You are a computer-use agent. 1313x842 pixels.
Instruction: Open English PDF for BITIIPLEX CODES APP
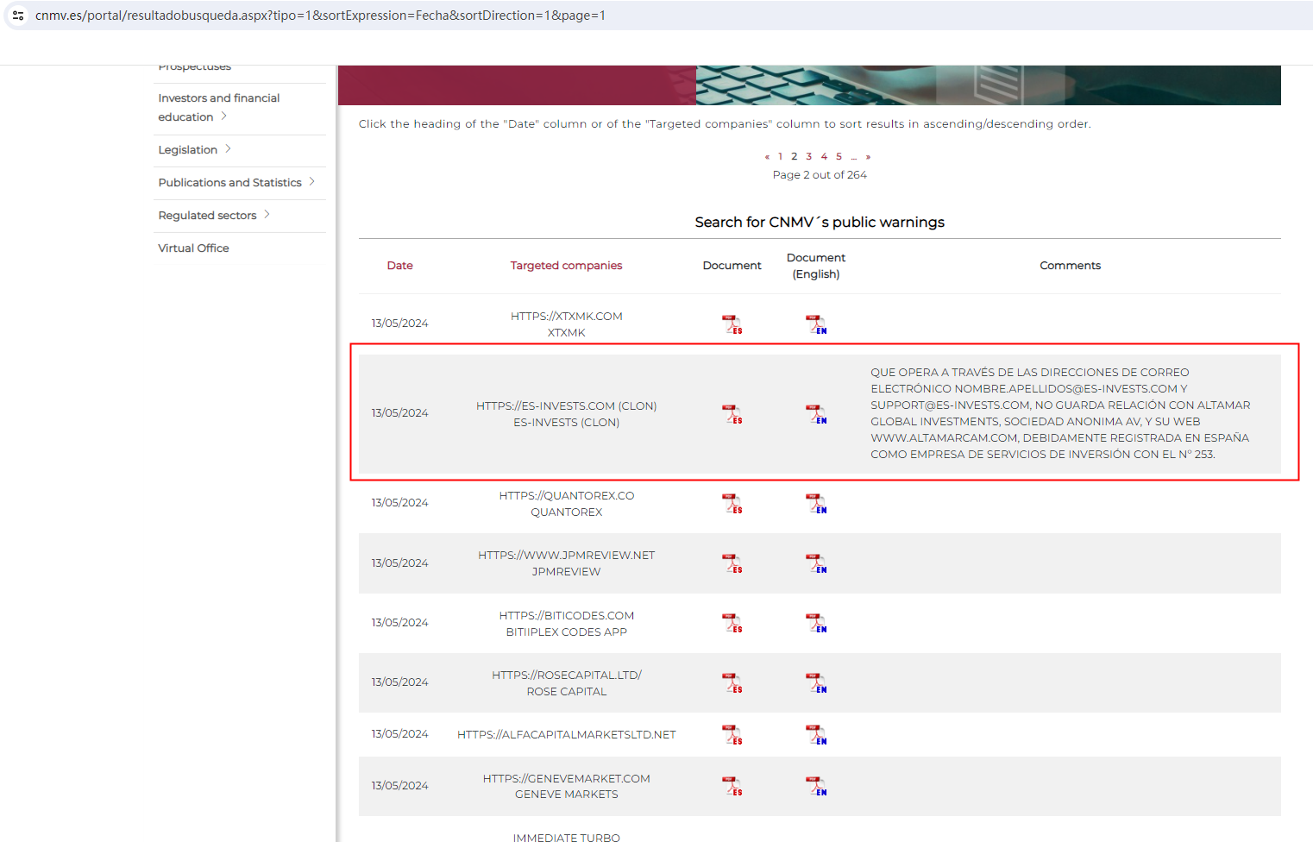[x=815, y=623]
